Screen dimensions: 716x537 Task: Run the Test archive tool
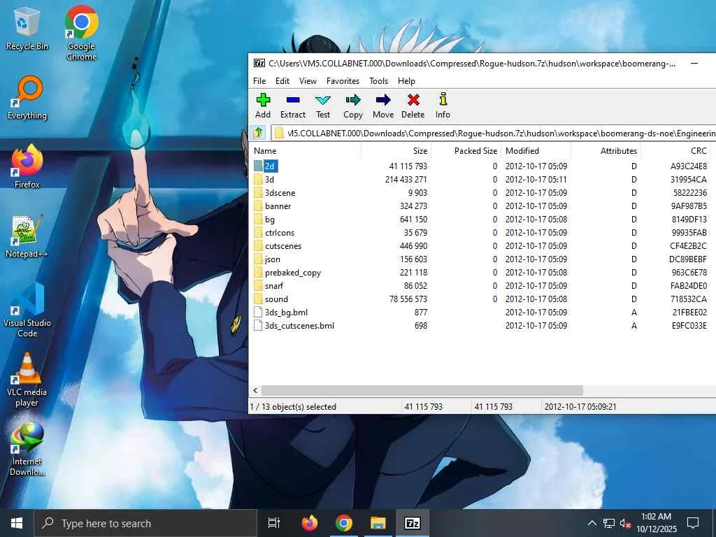tap(323, 106)
